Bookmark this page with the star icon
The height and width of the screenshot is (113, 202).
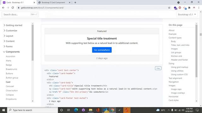(169, 8)
